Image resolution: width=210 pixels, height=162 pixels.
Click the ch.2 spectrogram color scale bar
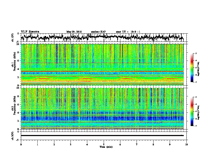click(192, 111)
